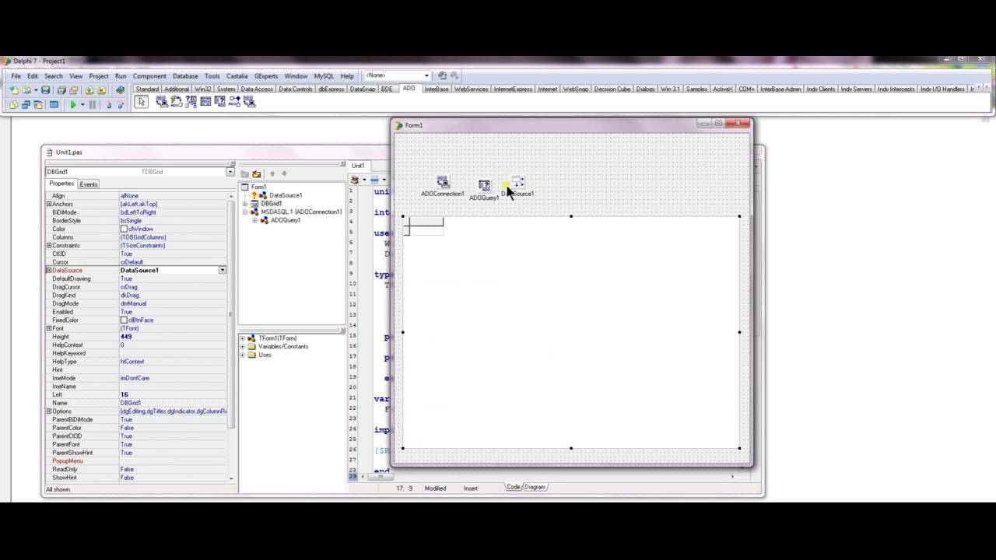Click the View Form toolbar icon
Viewport: 996px width, 560px height.
click(x=26, y=104)
